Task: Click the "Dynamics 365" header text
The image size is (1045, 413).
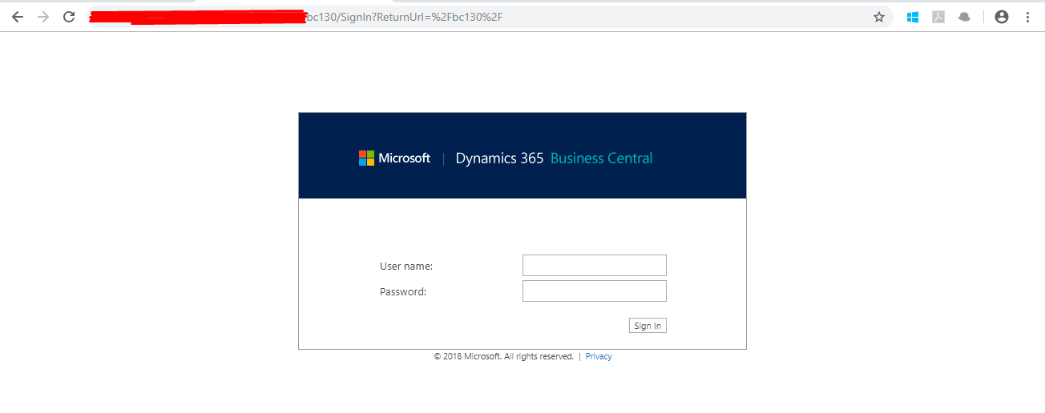Action: (499, 158)
